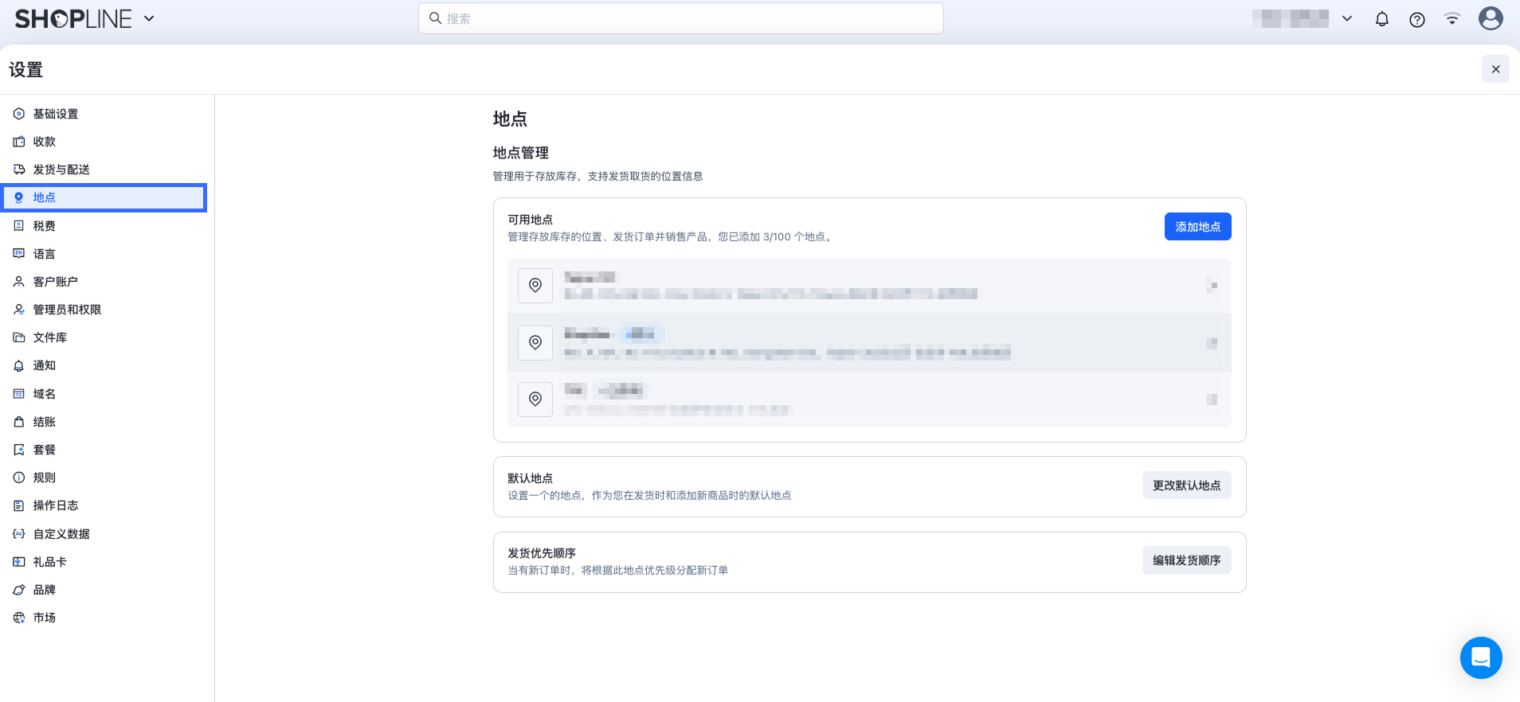Click the 搜索 search field

pyautogui.click(x=681, y=18)
